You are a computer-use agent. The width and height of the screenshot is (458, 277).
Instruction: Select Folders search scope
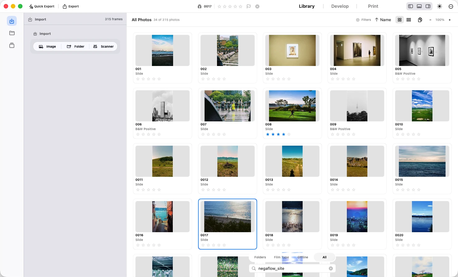tap(260, 257)
